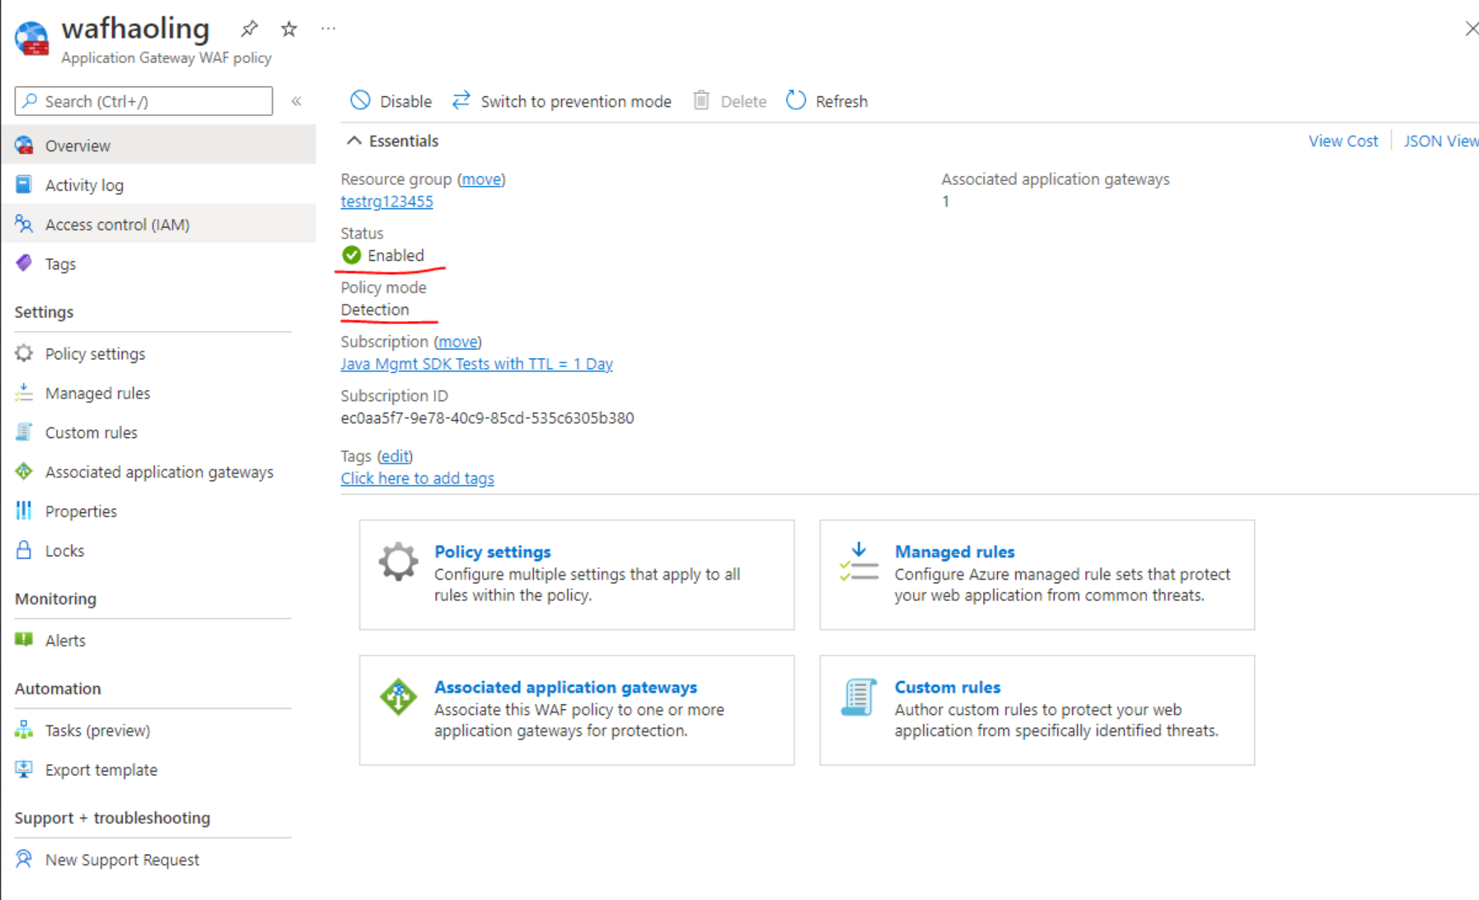Click the Policy settings gear tile icon
Image resolution: width=1479 pixels, height=900 pixels.
click(398, 562)
